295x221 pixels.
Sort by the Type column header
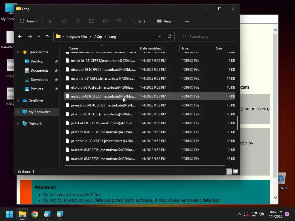click(185, 48)
